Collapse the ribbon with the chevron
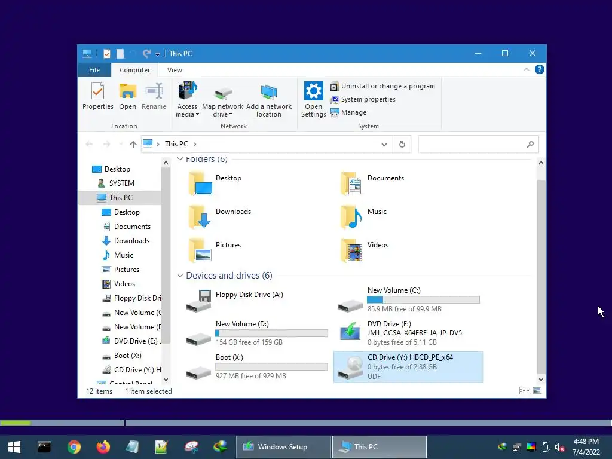 point(526,69)
